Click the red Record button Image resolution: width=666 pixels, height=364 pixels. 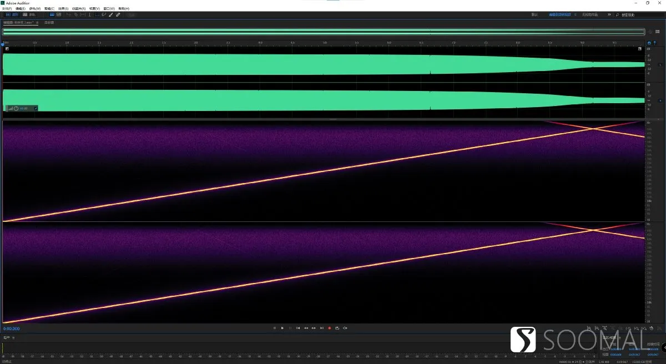pyautogui.click(x=329, y=328)
